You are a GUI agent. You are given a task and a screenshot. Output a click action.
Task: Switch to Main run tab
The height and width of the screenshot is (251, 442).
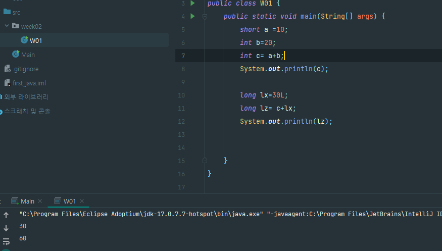27,201
